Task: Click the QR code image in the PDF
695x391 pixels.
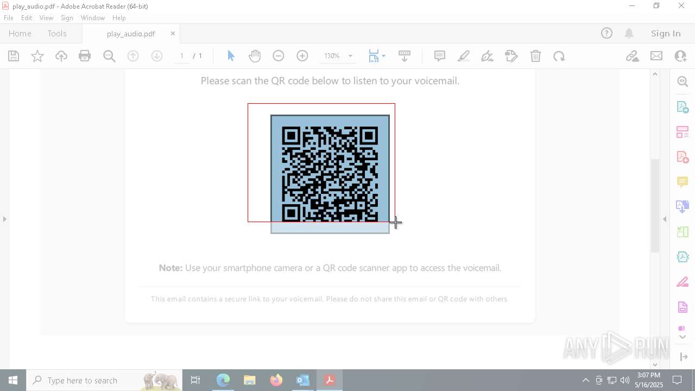Action: pyautogui.click(x=330, y=174)
